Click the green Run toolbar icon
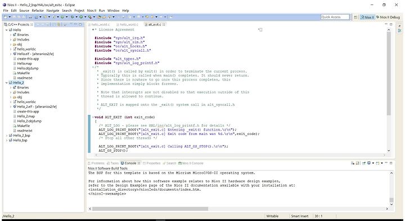The image size is (405, 221). 81,17
